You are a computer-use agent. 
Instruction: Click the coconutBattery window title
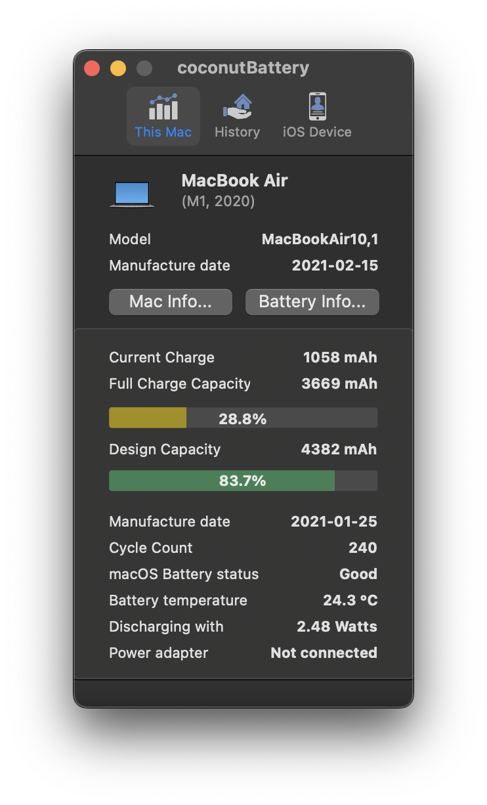243,68
